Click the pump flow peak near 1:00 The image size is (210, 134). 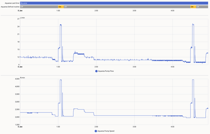(61, 25)
